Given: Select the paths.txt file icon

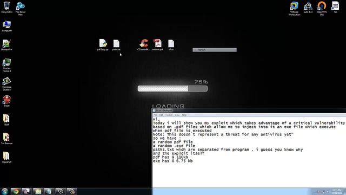Looking at the screenshot, I should (x=116, y=45).
